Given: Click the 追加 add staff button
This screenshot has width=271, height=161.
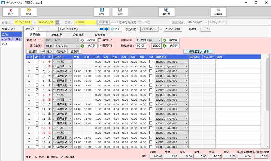Looking at the screenshot, I should point(116,29).
